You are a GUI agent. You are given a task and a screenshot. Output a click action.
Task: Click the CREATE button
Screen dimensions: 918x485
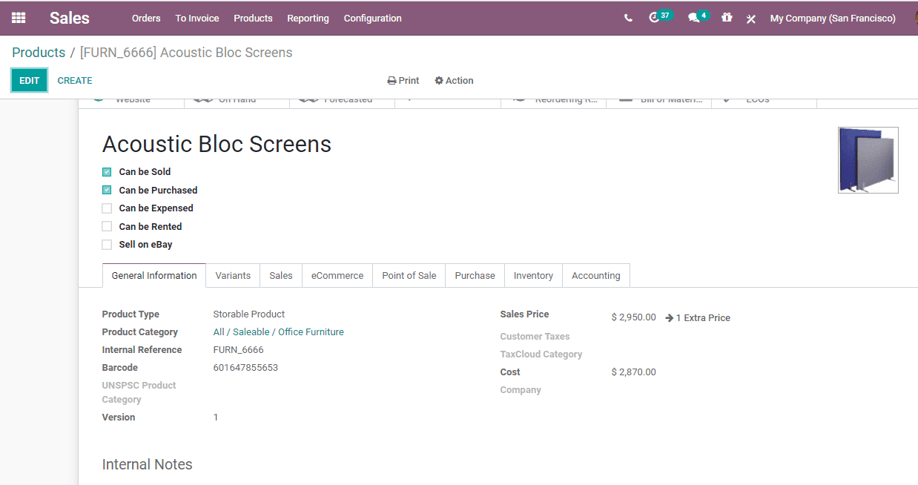tap(75, 81)
